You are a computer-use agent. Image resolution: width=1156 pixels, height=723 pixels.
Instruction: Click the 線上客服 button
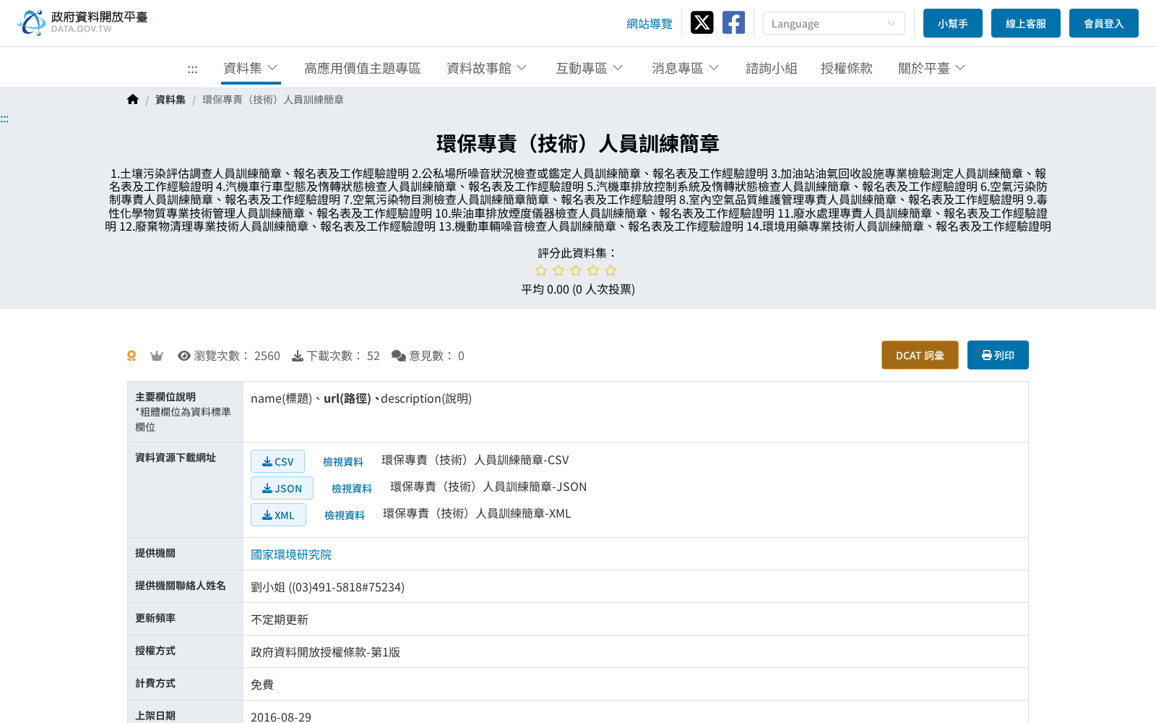point(1026,23)
